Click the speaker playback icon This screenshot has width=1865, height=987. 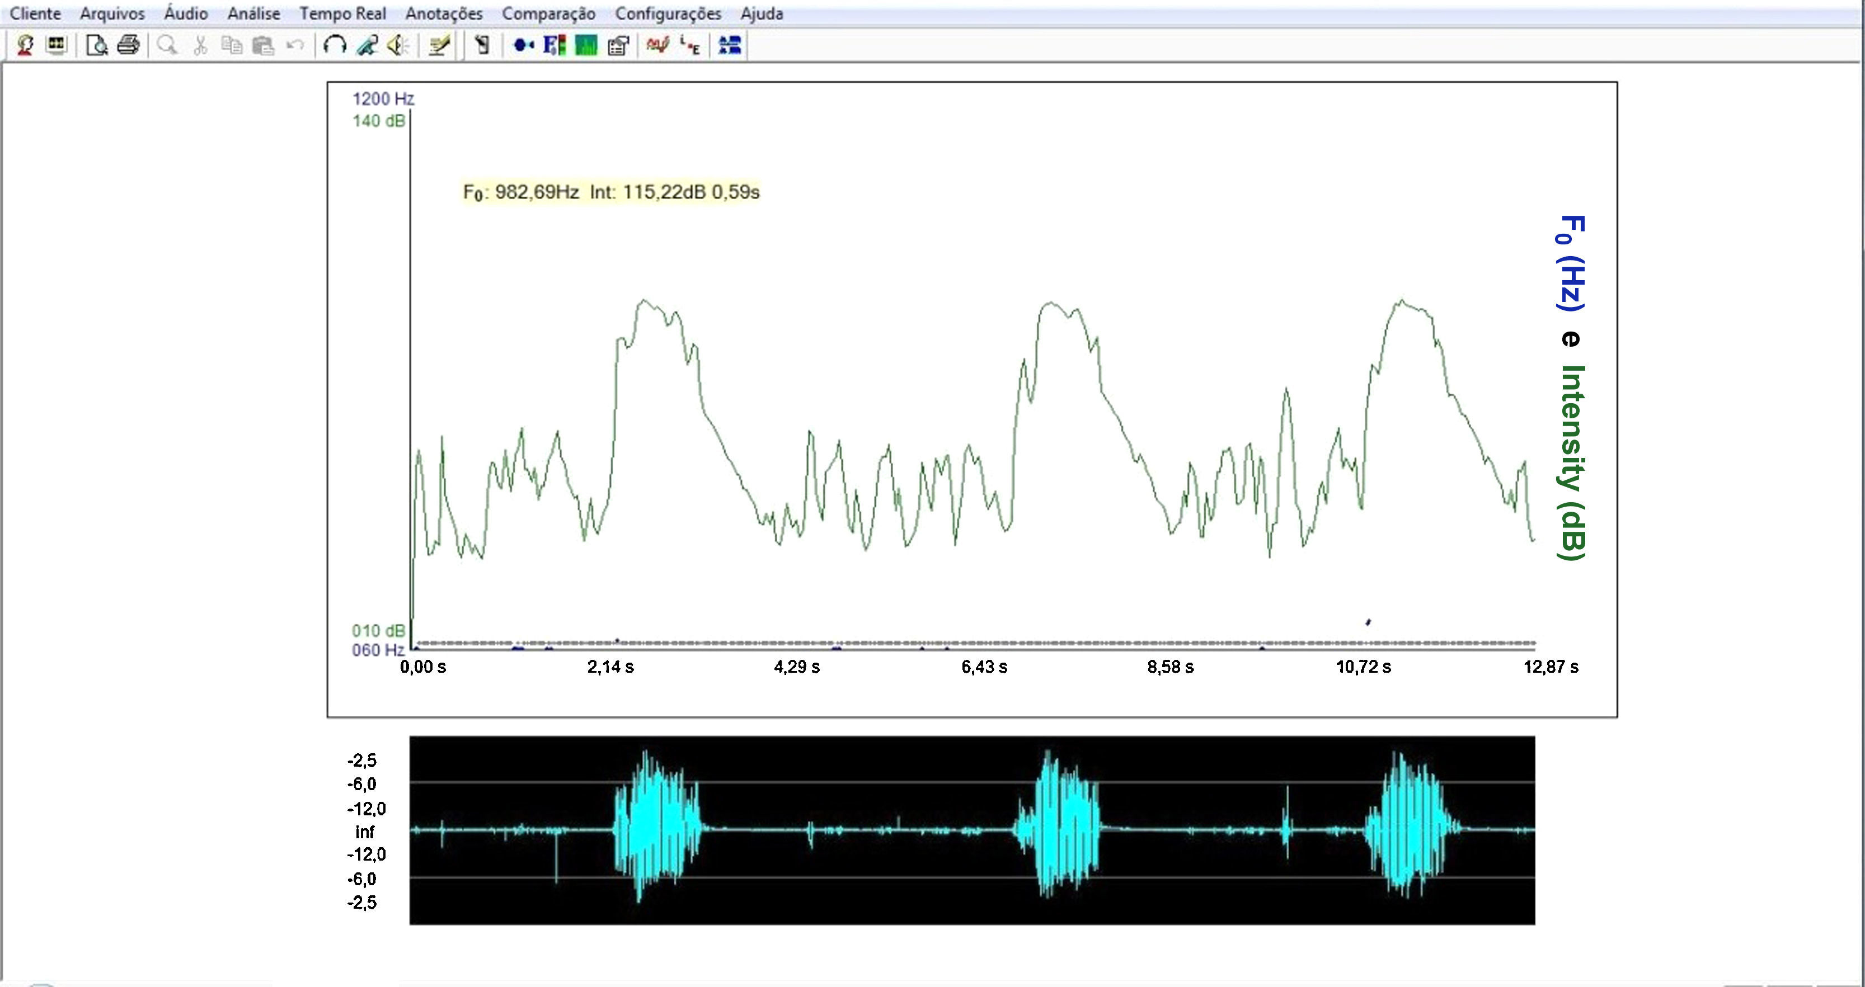pyautogui.click(x=398, y=46)
